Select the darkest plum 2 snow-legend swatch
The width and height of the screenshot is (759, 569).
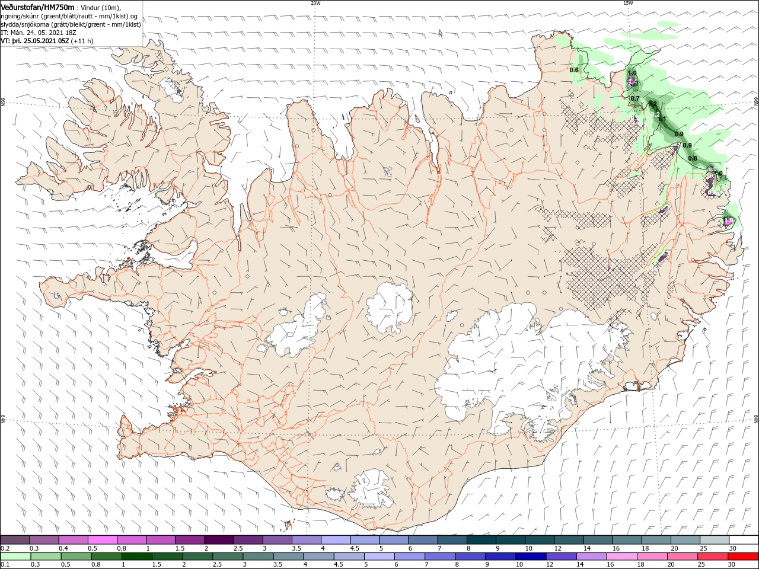218,540
